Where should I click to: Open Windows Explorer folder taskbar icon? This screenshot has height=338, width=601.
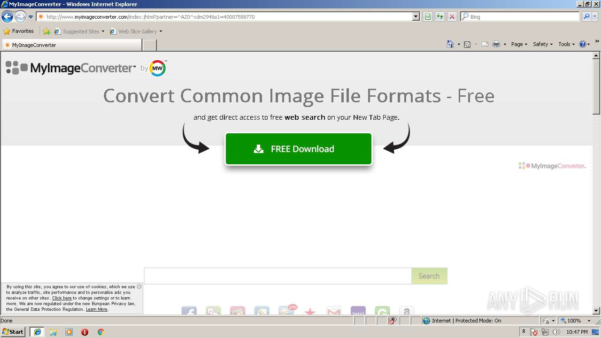(53, 332)
